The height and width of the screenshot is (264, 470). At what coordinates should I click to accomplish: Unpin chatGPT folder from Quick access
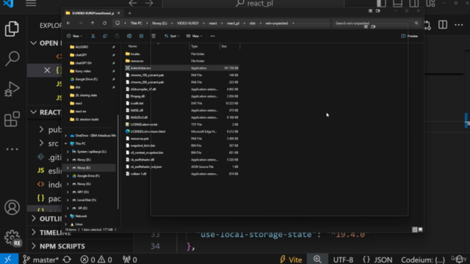coord(114,55)
